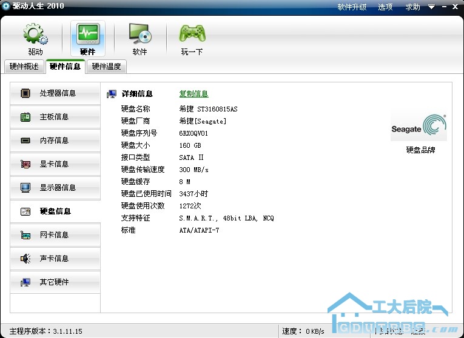Select 内存信息 in the sidebar
Image resolution: width=464 pixels, height=338 pixels.
55,141
